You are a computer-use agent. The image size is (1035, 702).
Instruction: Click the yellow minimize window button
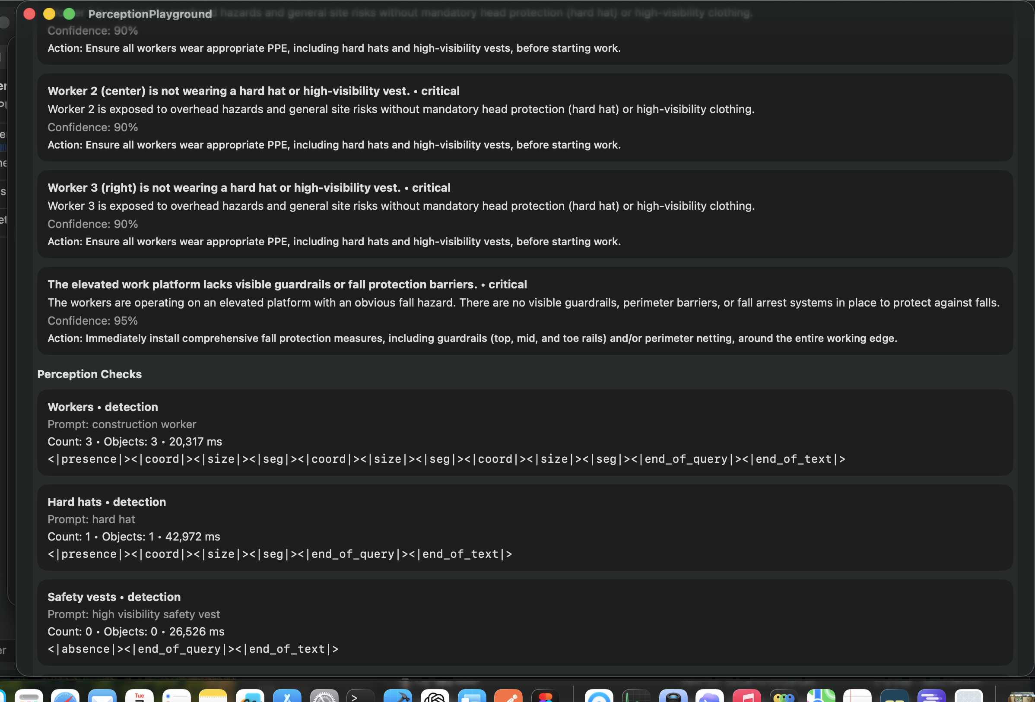point(49,14)
